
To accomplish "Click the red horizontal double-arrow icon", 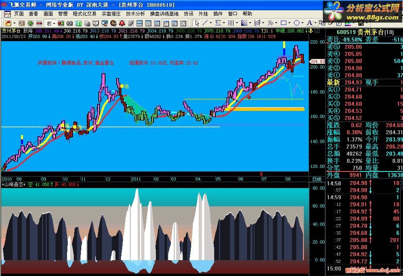I will (39, 23).
